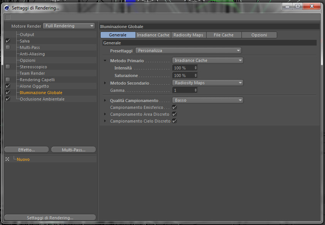Click the grip handle icon below title bar
Image resolution: width=325 pixels, height=225 pixels.
pos(8,17)
